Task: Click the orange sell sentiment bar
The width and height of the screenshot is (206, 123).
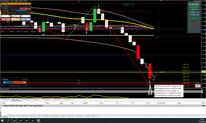Action: (19, 83)
